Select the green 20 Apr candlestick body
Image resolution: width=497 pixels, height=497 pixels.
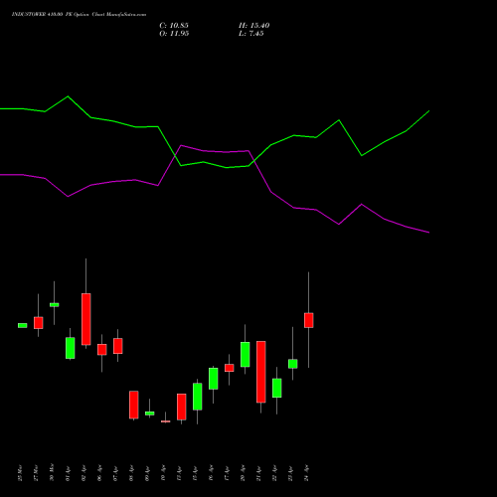point(246,355)
